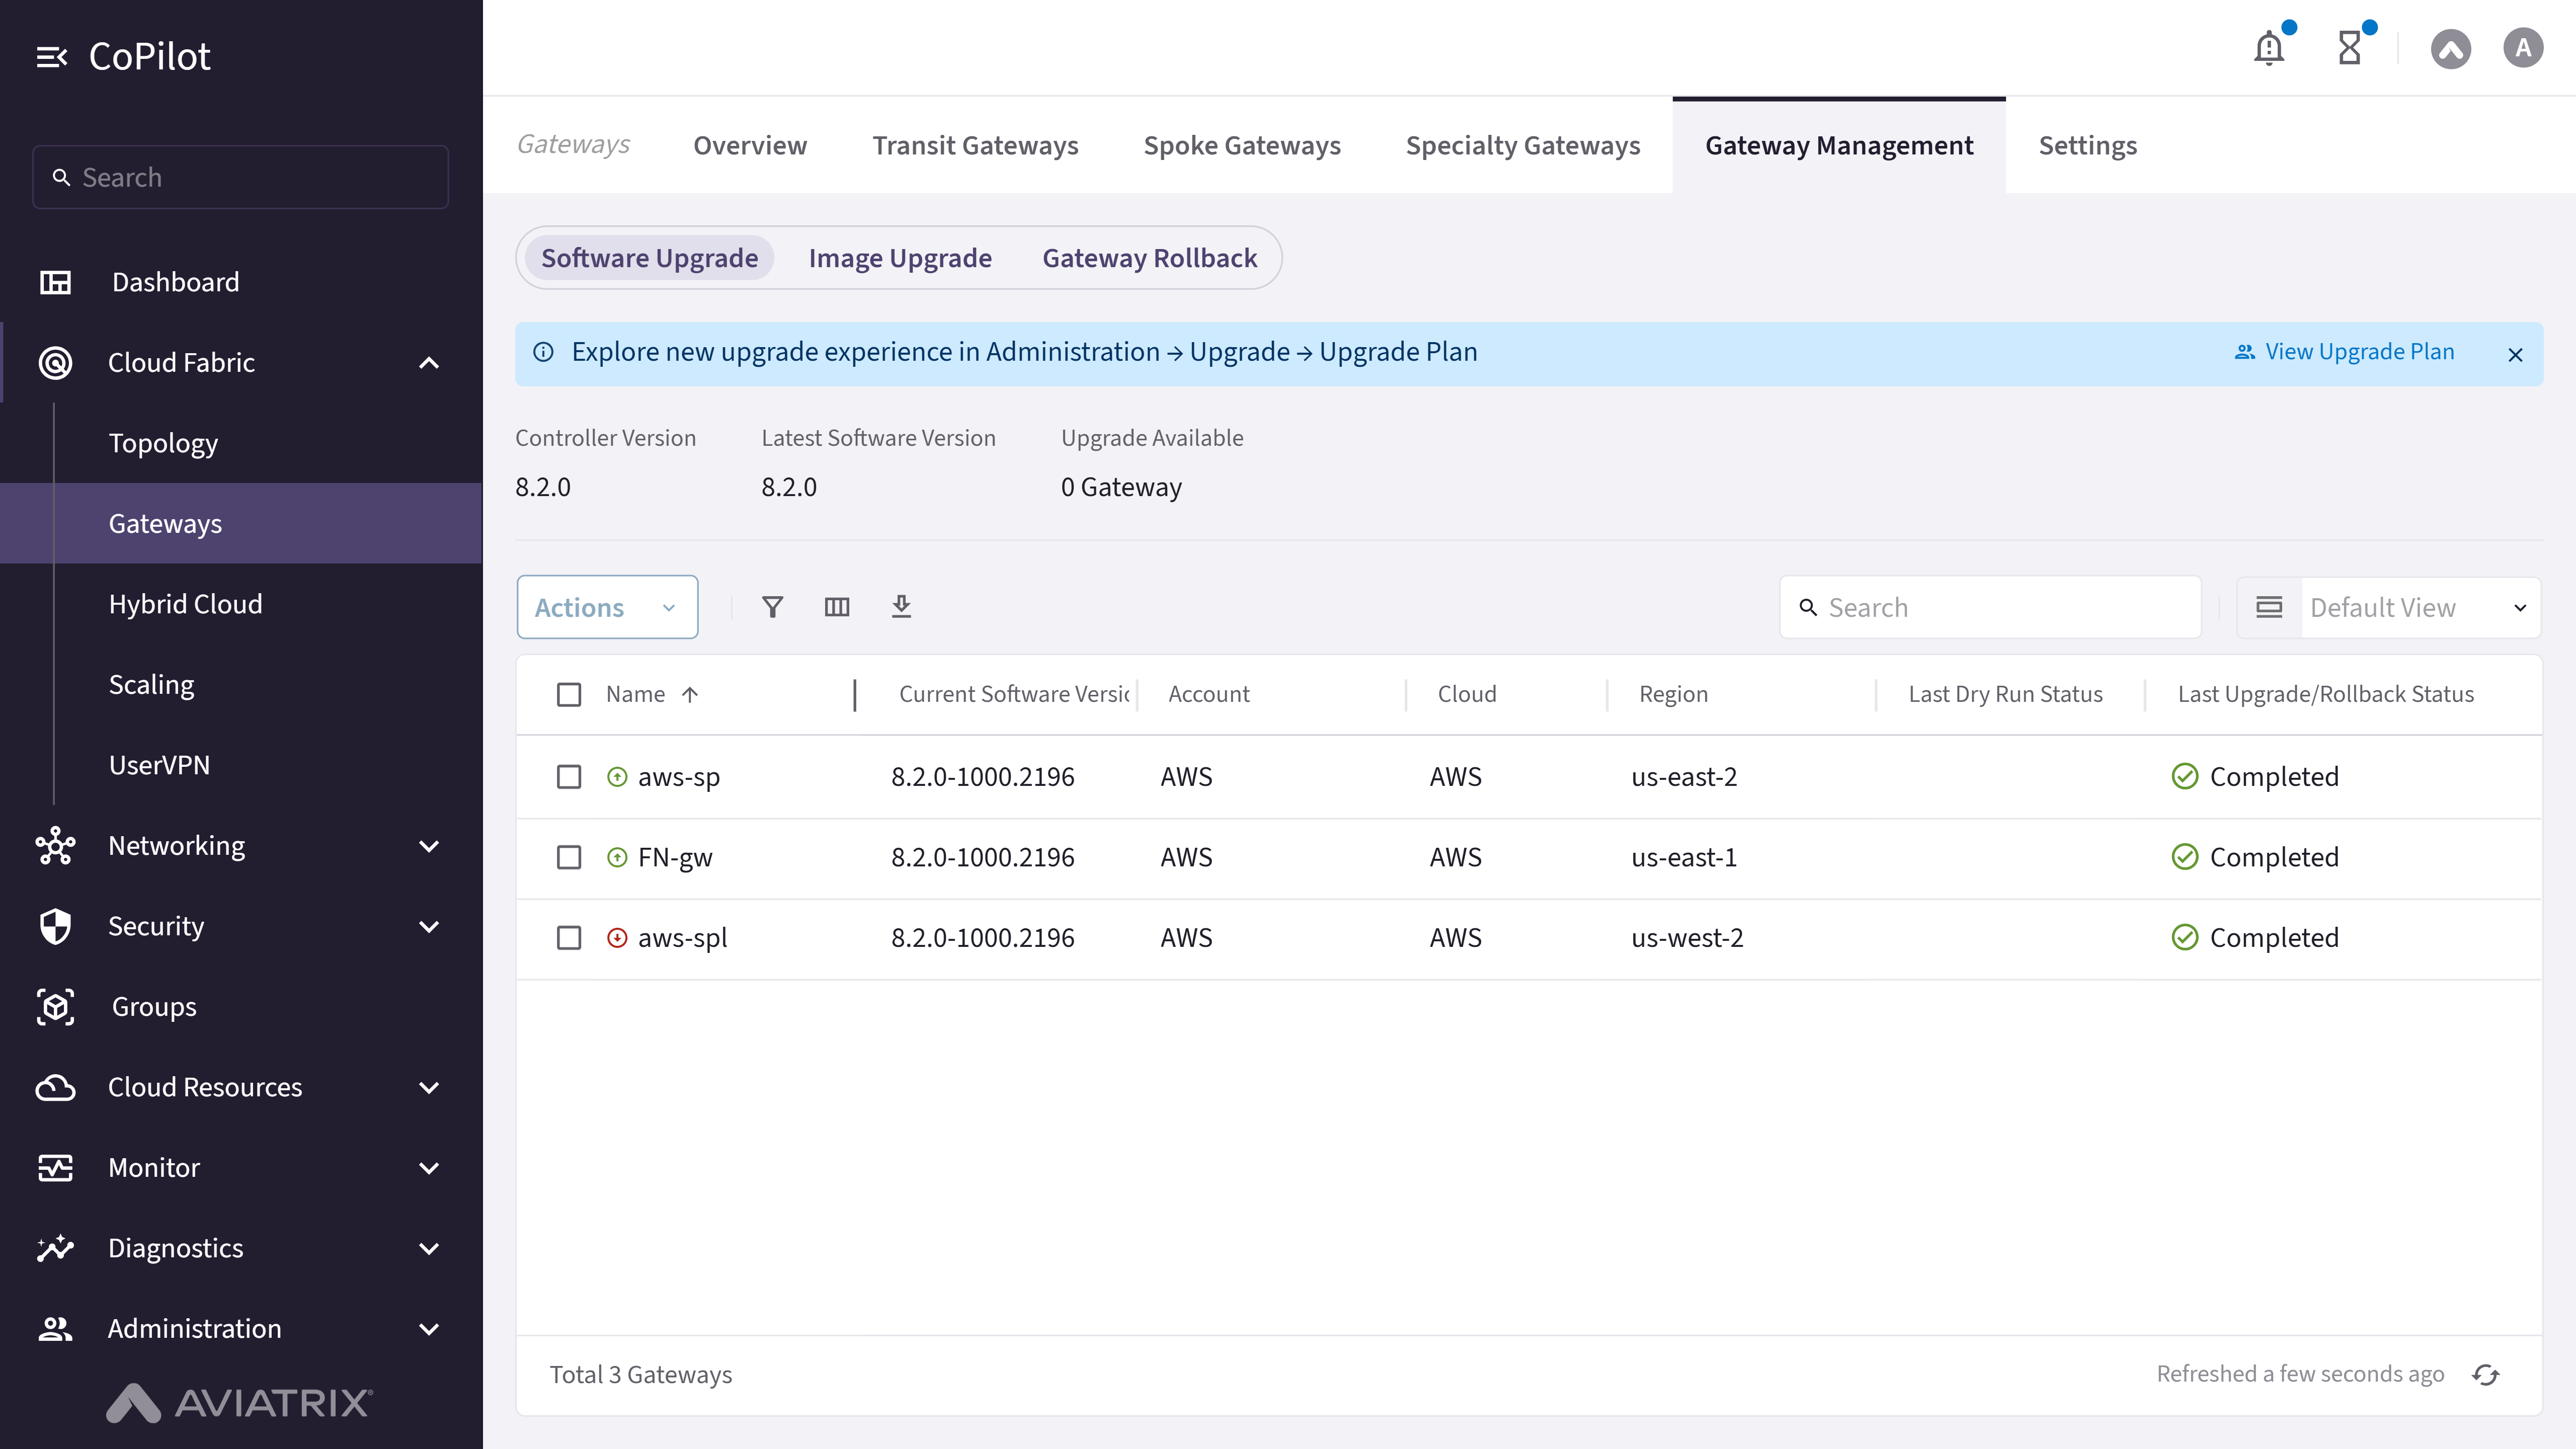Click the Dashboard grid icon
2576x1449 pixels.
[x=55, y=282]
